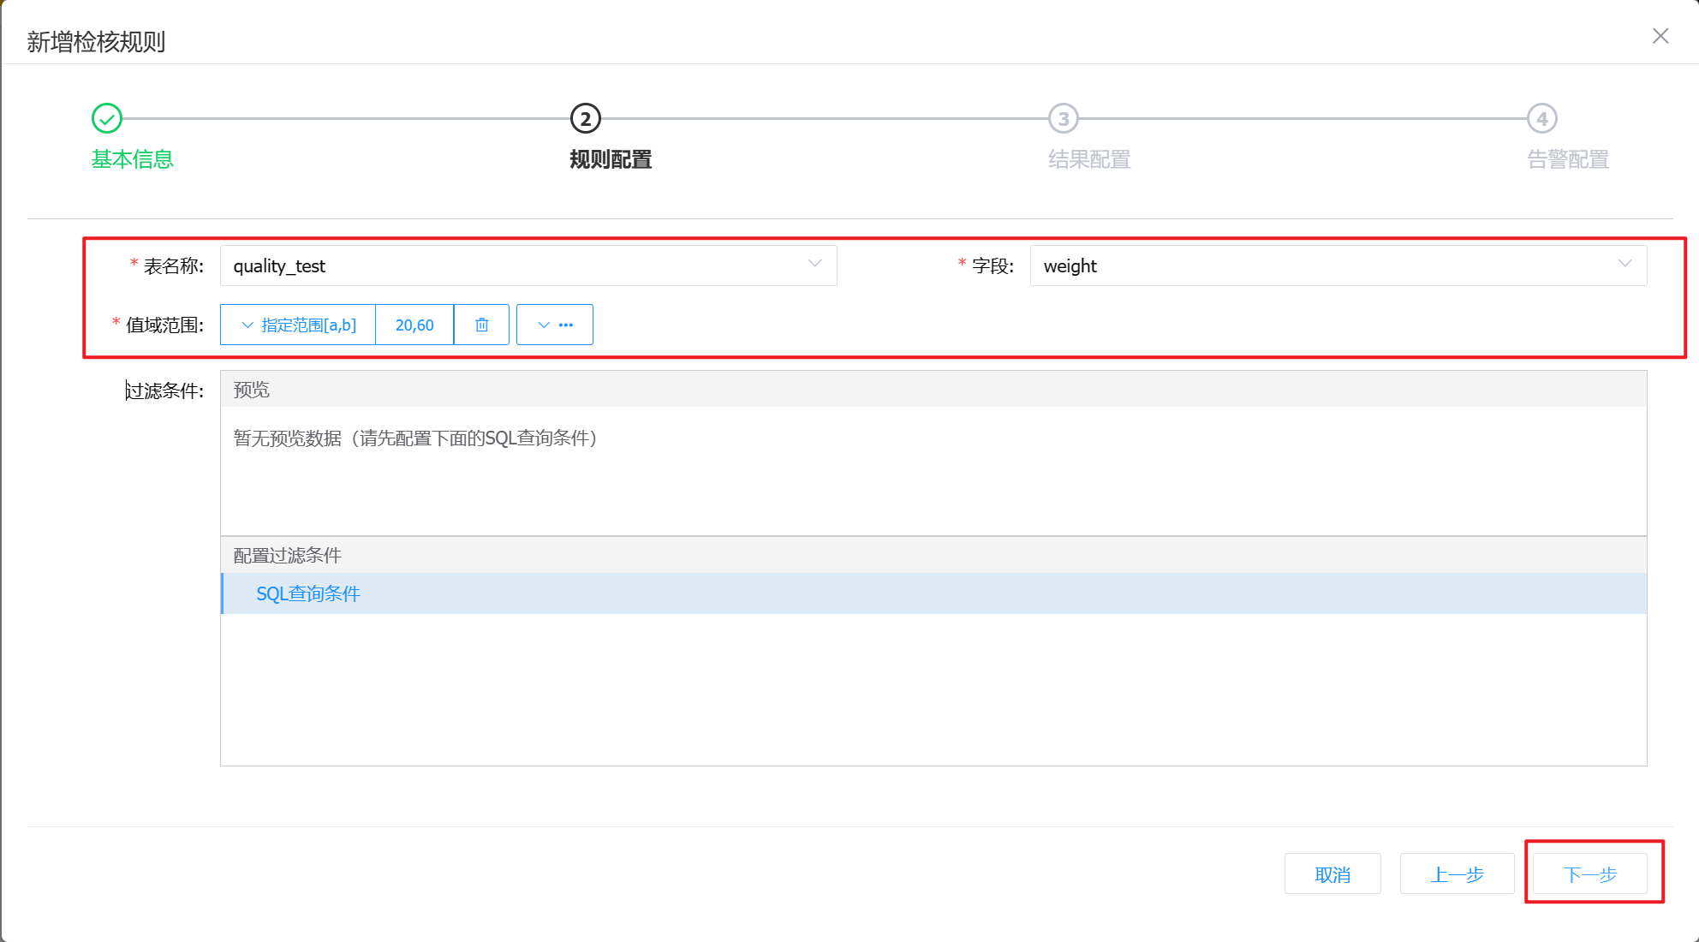The width and height of the screenshot is (1699, 942).
Task: Expand the 字段 weight dropdown
Action: 1338,265
